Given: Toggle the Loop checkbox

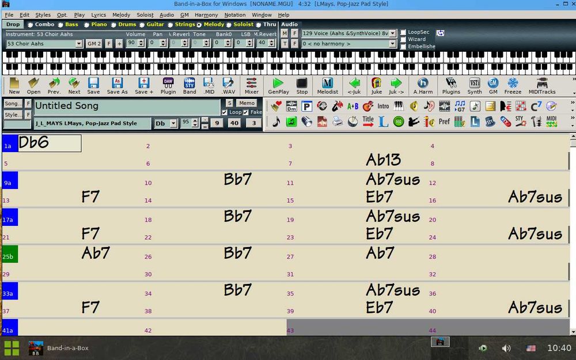Looking at the screenshot, I should tap(225, 112).
